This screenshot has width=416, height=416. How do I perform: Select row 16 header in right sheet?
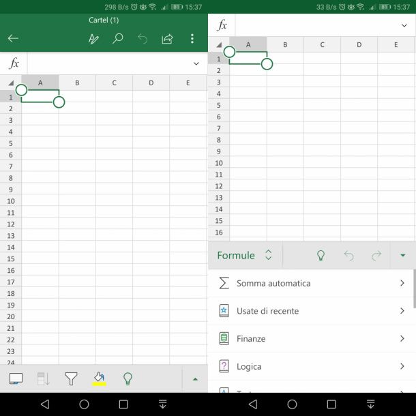coord(219,233)
